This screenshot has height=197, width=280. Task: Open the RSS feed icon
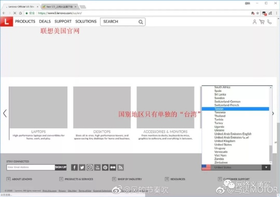click(x=121, y=167)
